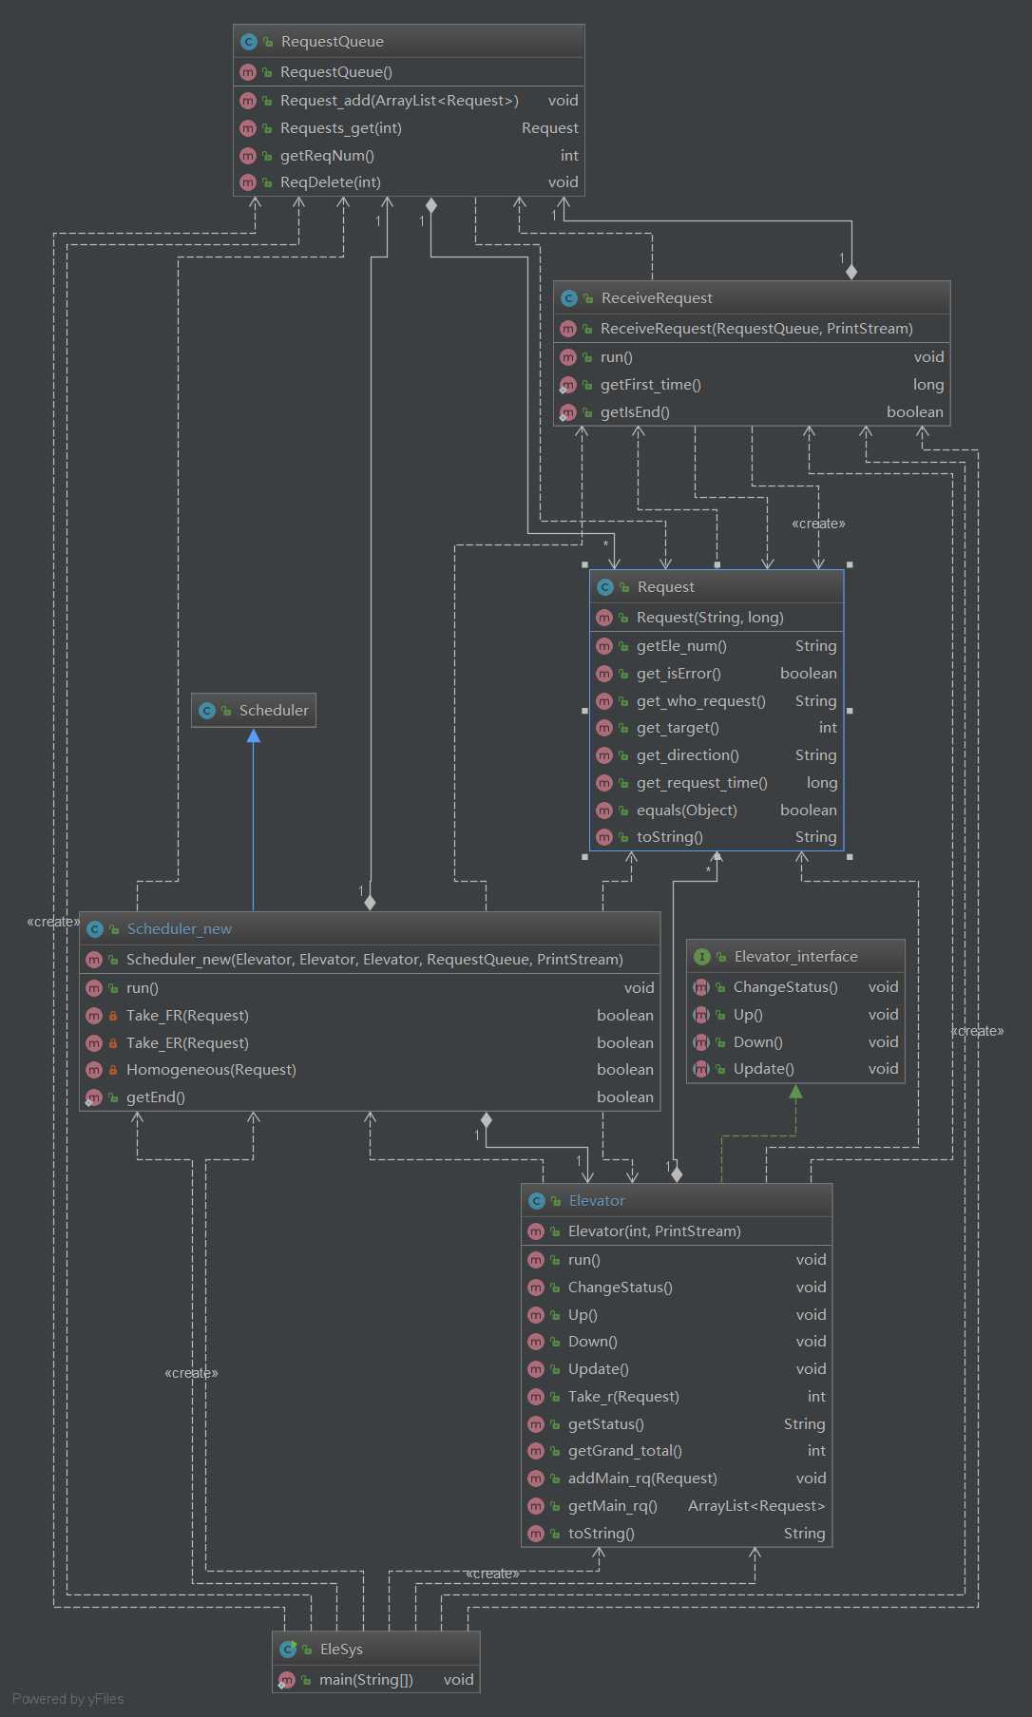Select Request(String, long) constructor
This screenshot has width=1032, height=1717.
tap(717, 618)
